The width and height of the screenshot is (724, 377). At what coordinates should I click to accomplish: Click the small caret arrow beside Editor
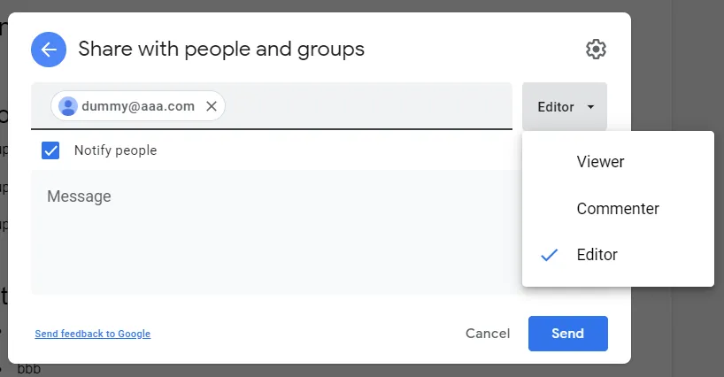(590, 107)
